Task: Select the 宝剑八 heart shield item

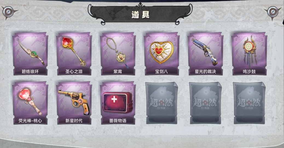Action: 161,54
